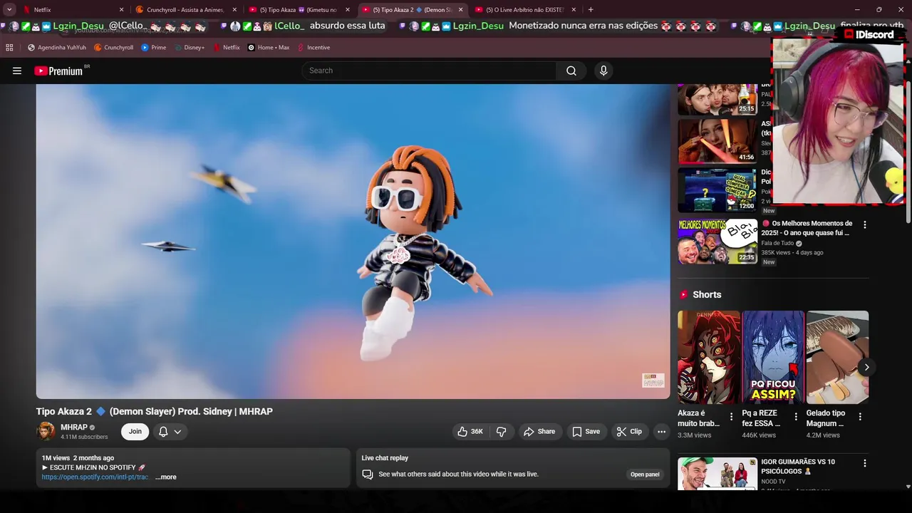The width and height of the screenshot is (912, 513).
Task: Switch to Crunchyroll browser tab
Action: pos(185,10)
